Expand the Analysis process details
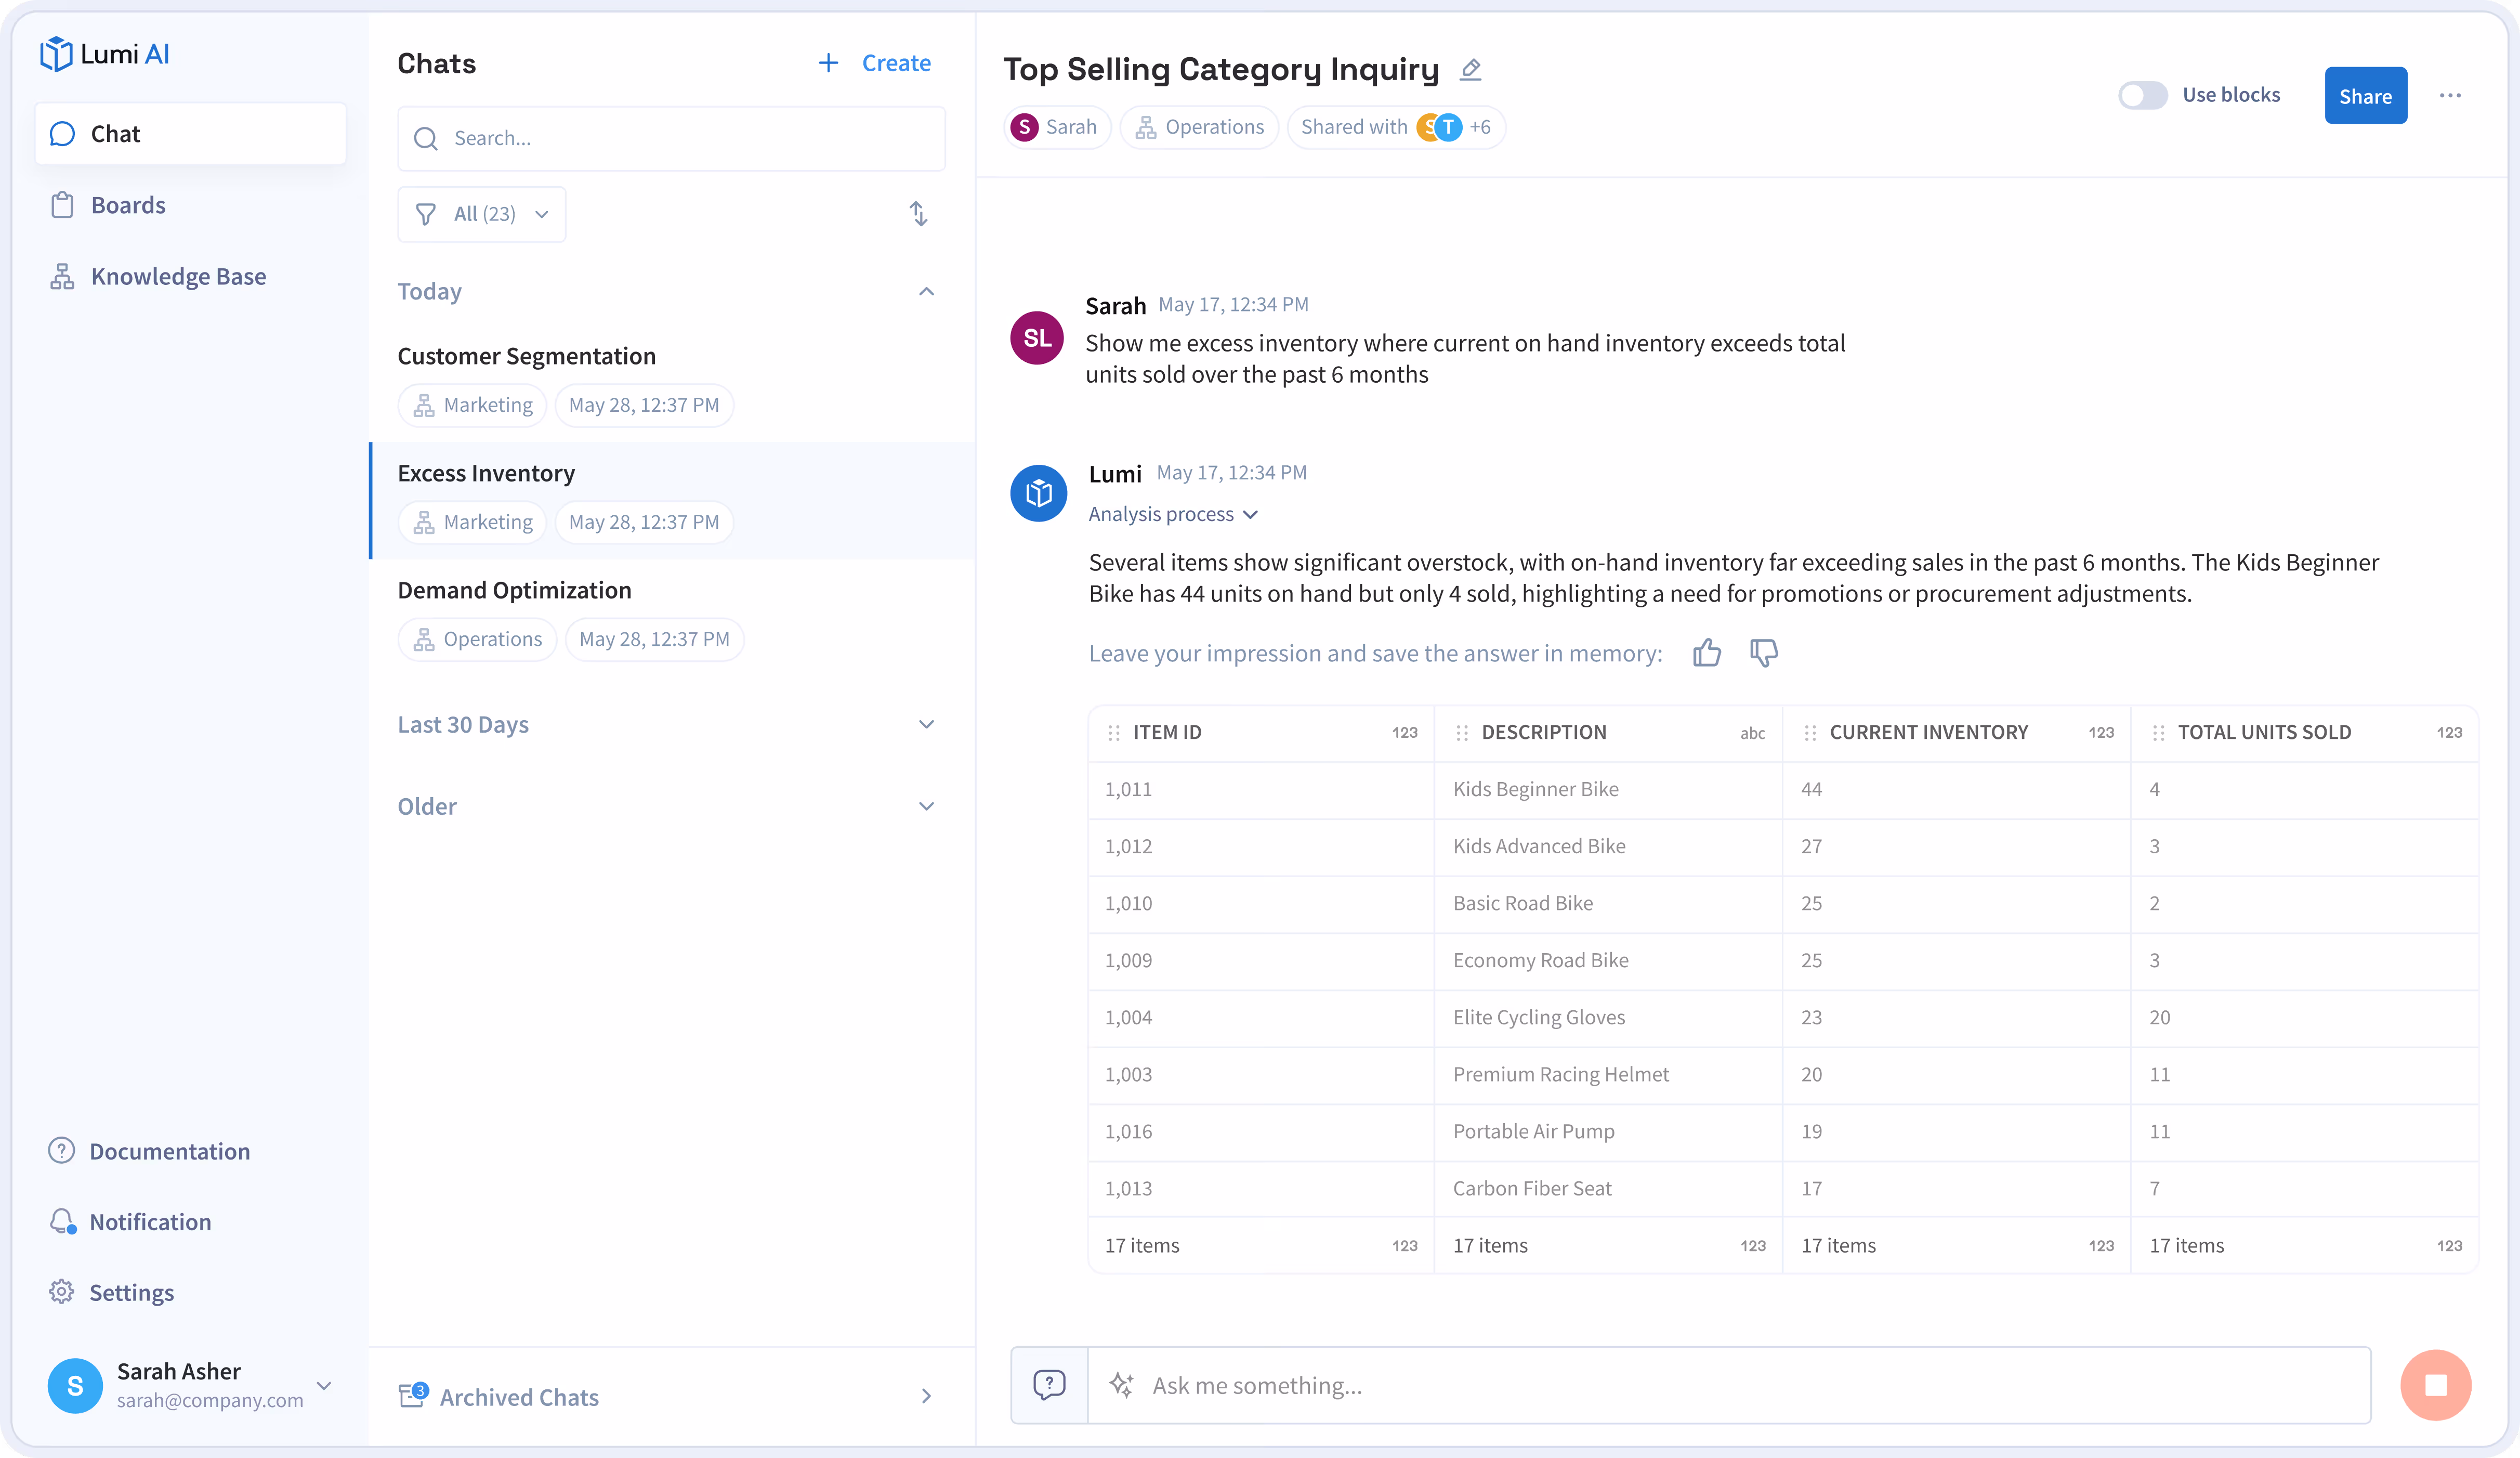The image size is (2520, 1458). click(x=1173, y=514)
